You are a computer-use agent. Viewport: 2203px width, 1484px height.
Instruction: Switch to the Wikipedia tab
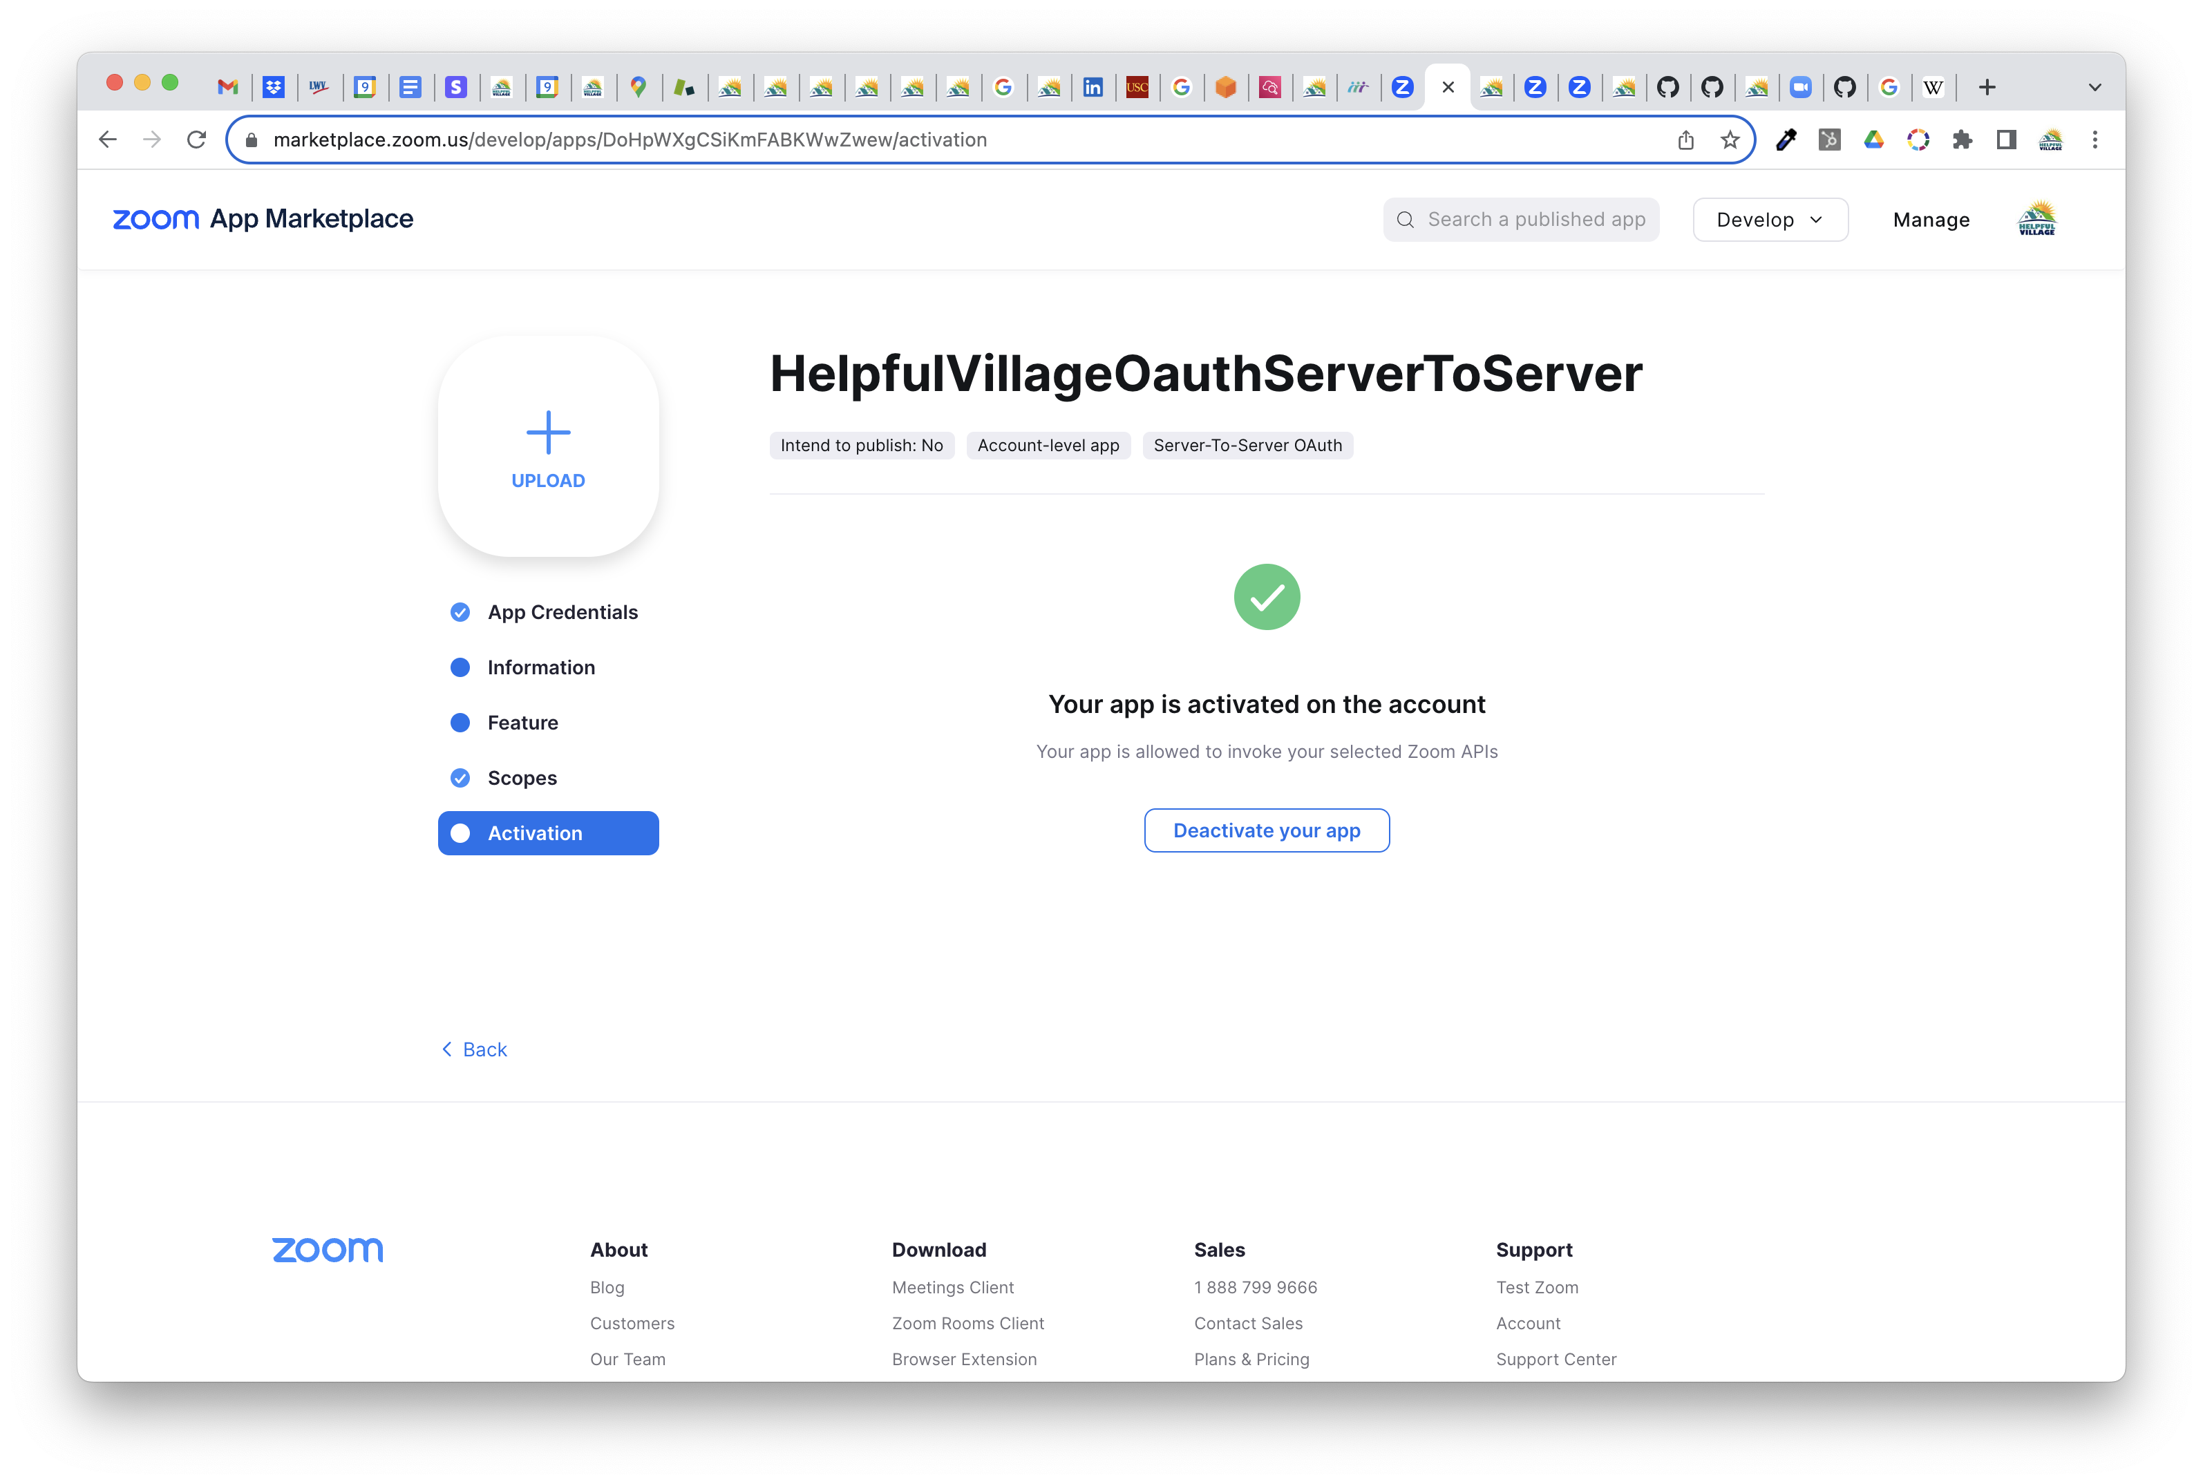click(x=1933, y=87)
